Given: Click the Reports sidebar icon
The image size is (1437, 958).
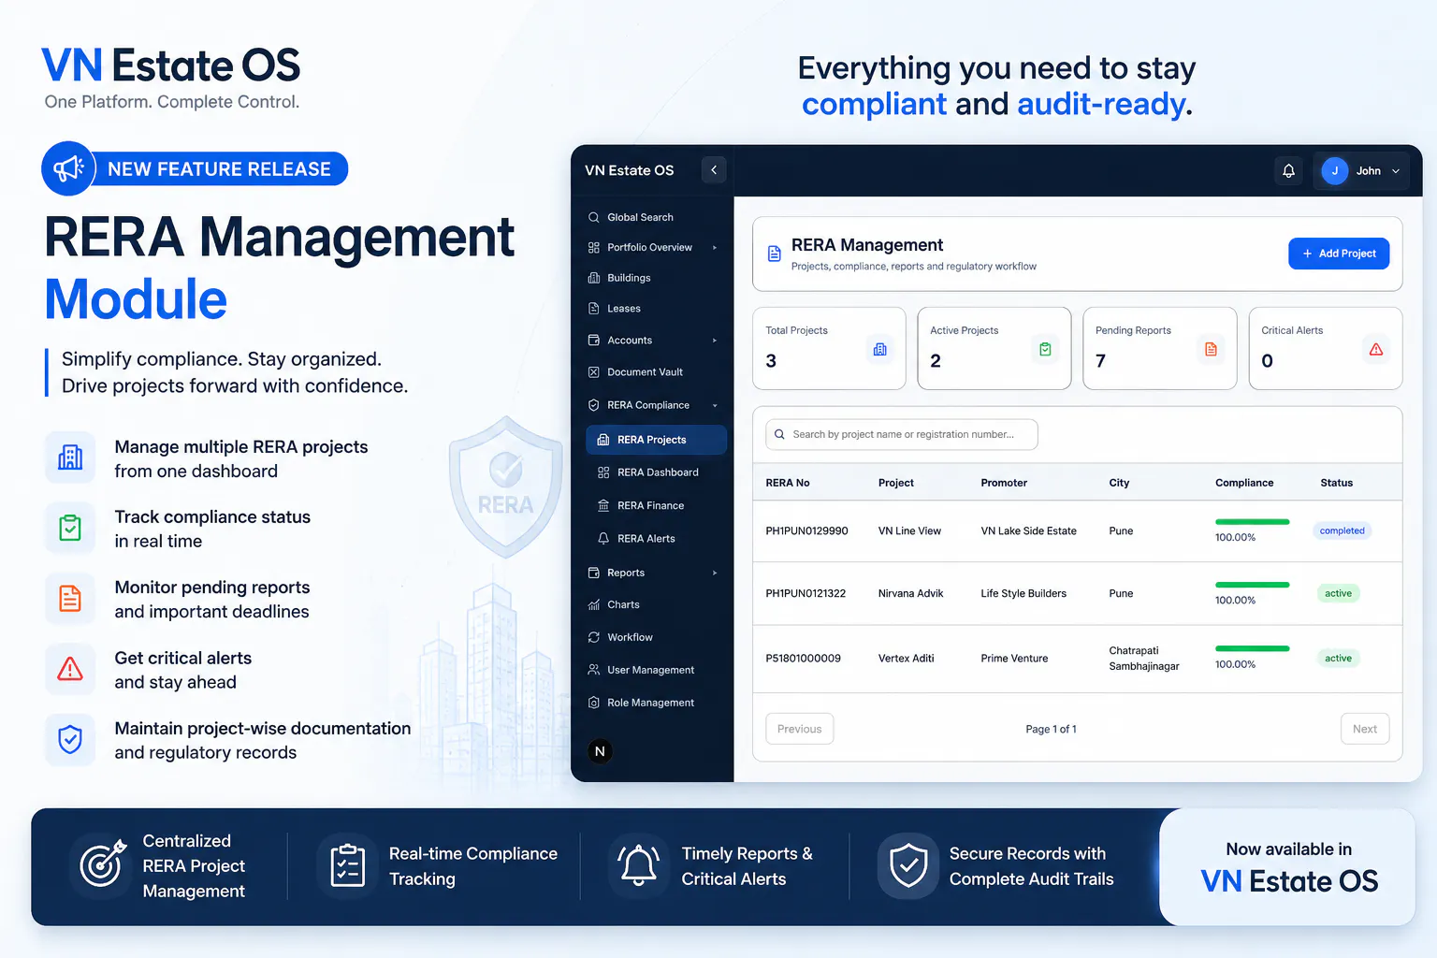Looking at the screenshot, I should (x=594, y=573).
